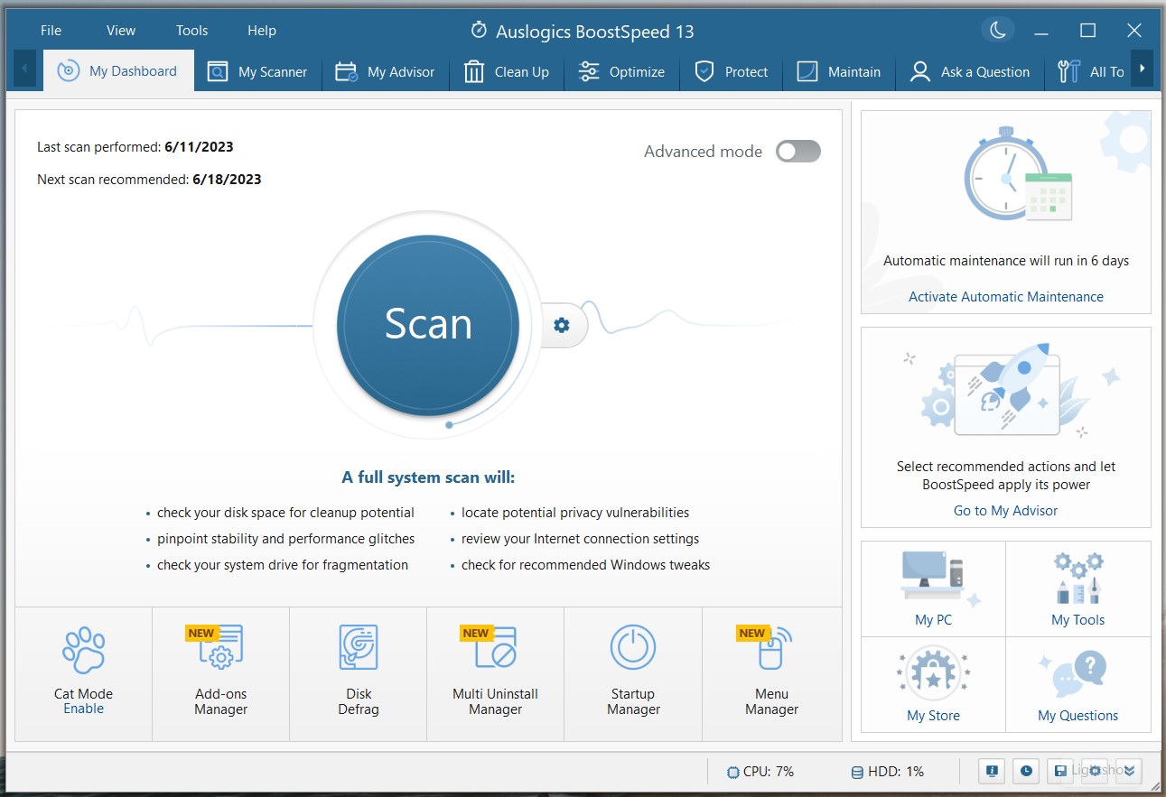
Task: Open the Tools menu
Action: click(x=191, y=31)
